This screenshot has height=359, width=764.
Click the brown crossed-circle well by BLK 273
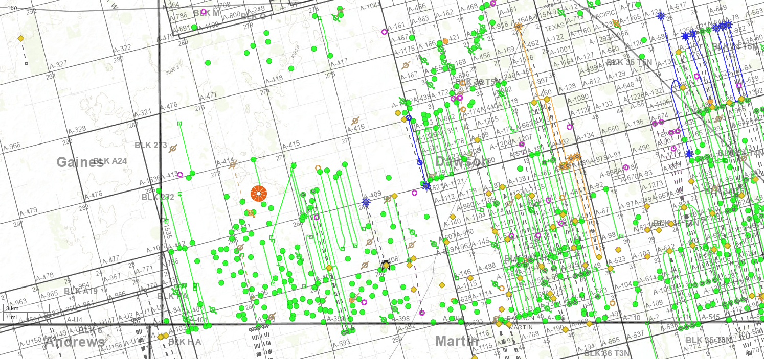173,149
